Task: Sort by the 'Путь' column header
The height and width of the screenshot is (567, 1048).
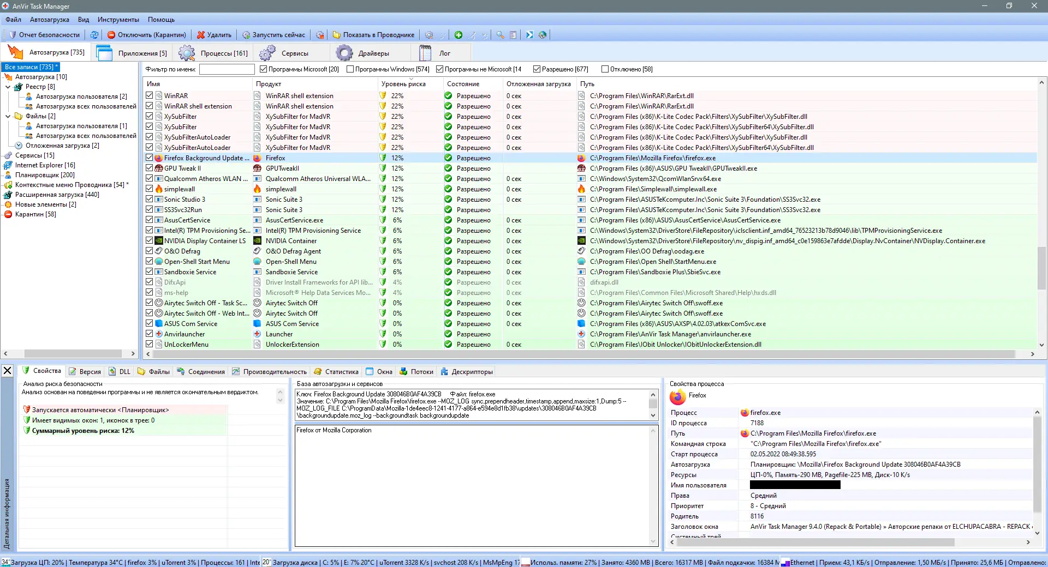Action: [807, 84]
